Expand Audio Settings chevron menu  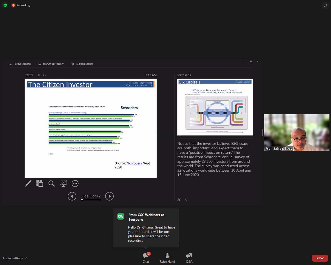point(26,258)
